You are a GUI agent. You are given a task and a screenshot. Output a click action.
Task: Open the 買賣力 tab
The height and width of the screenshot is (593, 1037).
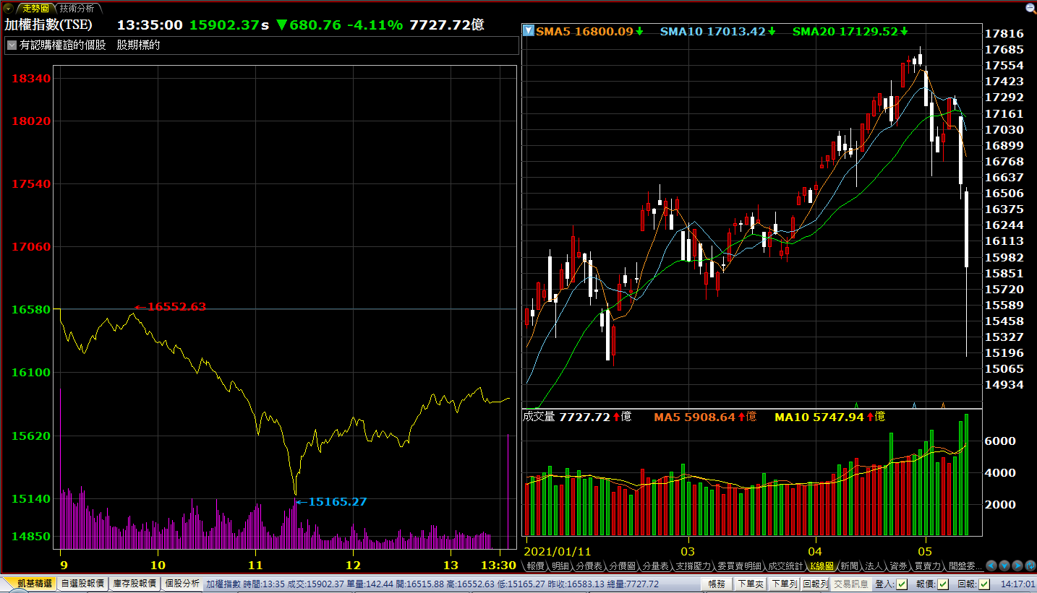pyautogui.click(x=928, y=566)
